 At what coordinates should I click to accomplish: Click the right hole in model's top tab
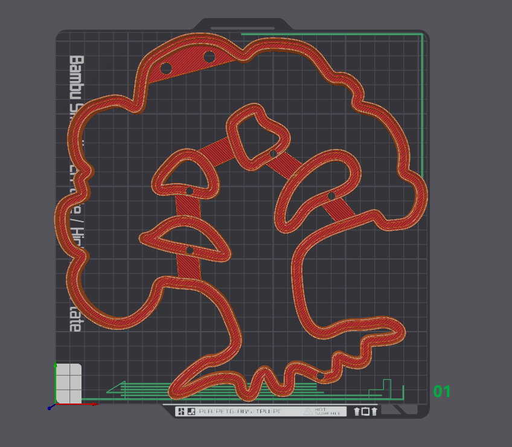[x=209, y=57]
